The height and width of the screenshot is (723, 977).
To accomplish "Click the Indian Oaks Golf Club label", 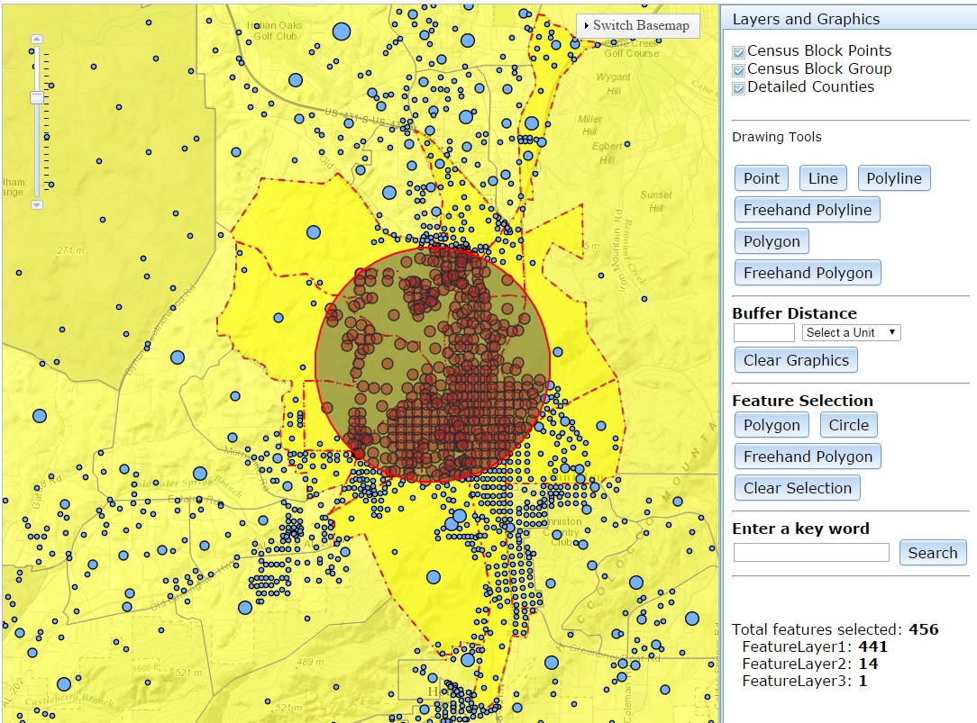I will pos(275,31).
